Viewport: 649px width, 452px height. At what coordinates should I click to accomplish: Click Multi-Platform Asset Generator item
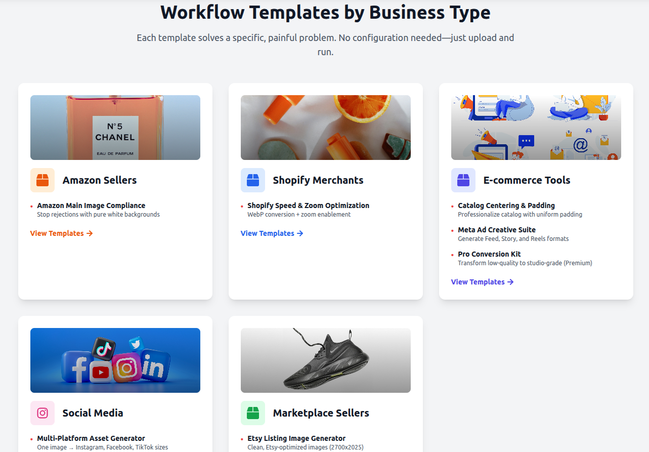pos(91,438)
